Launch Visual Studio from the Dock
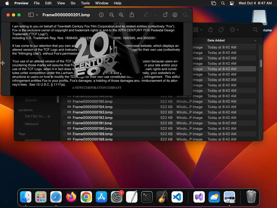This screenshot has width=277, height=208. 199,197
